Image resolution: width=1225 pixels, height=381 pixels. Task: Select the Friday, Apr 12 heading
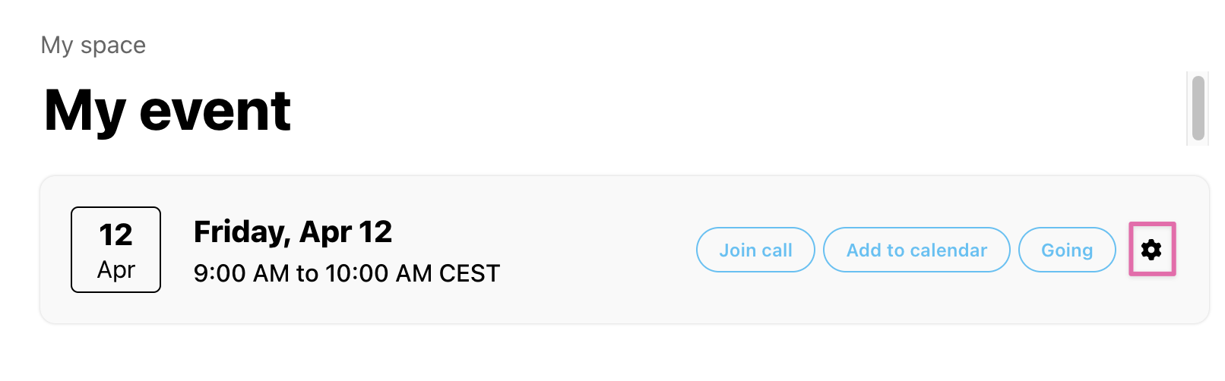pyautogui.click(x=293, y=231)
